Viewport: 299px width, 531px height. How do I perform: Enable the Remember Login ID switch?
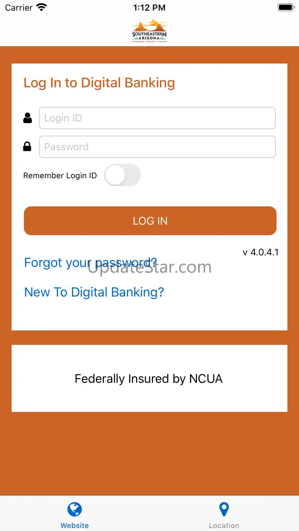[122, 175]
